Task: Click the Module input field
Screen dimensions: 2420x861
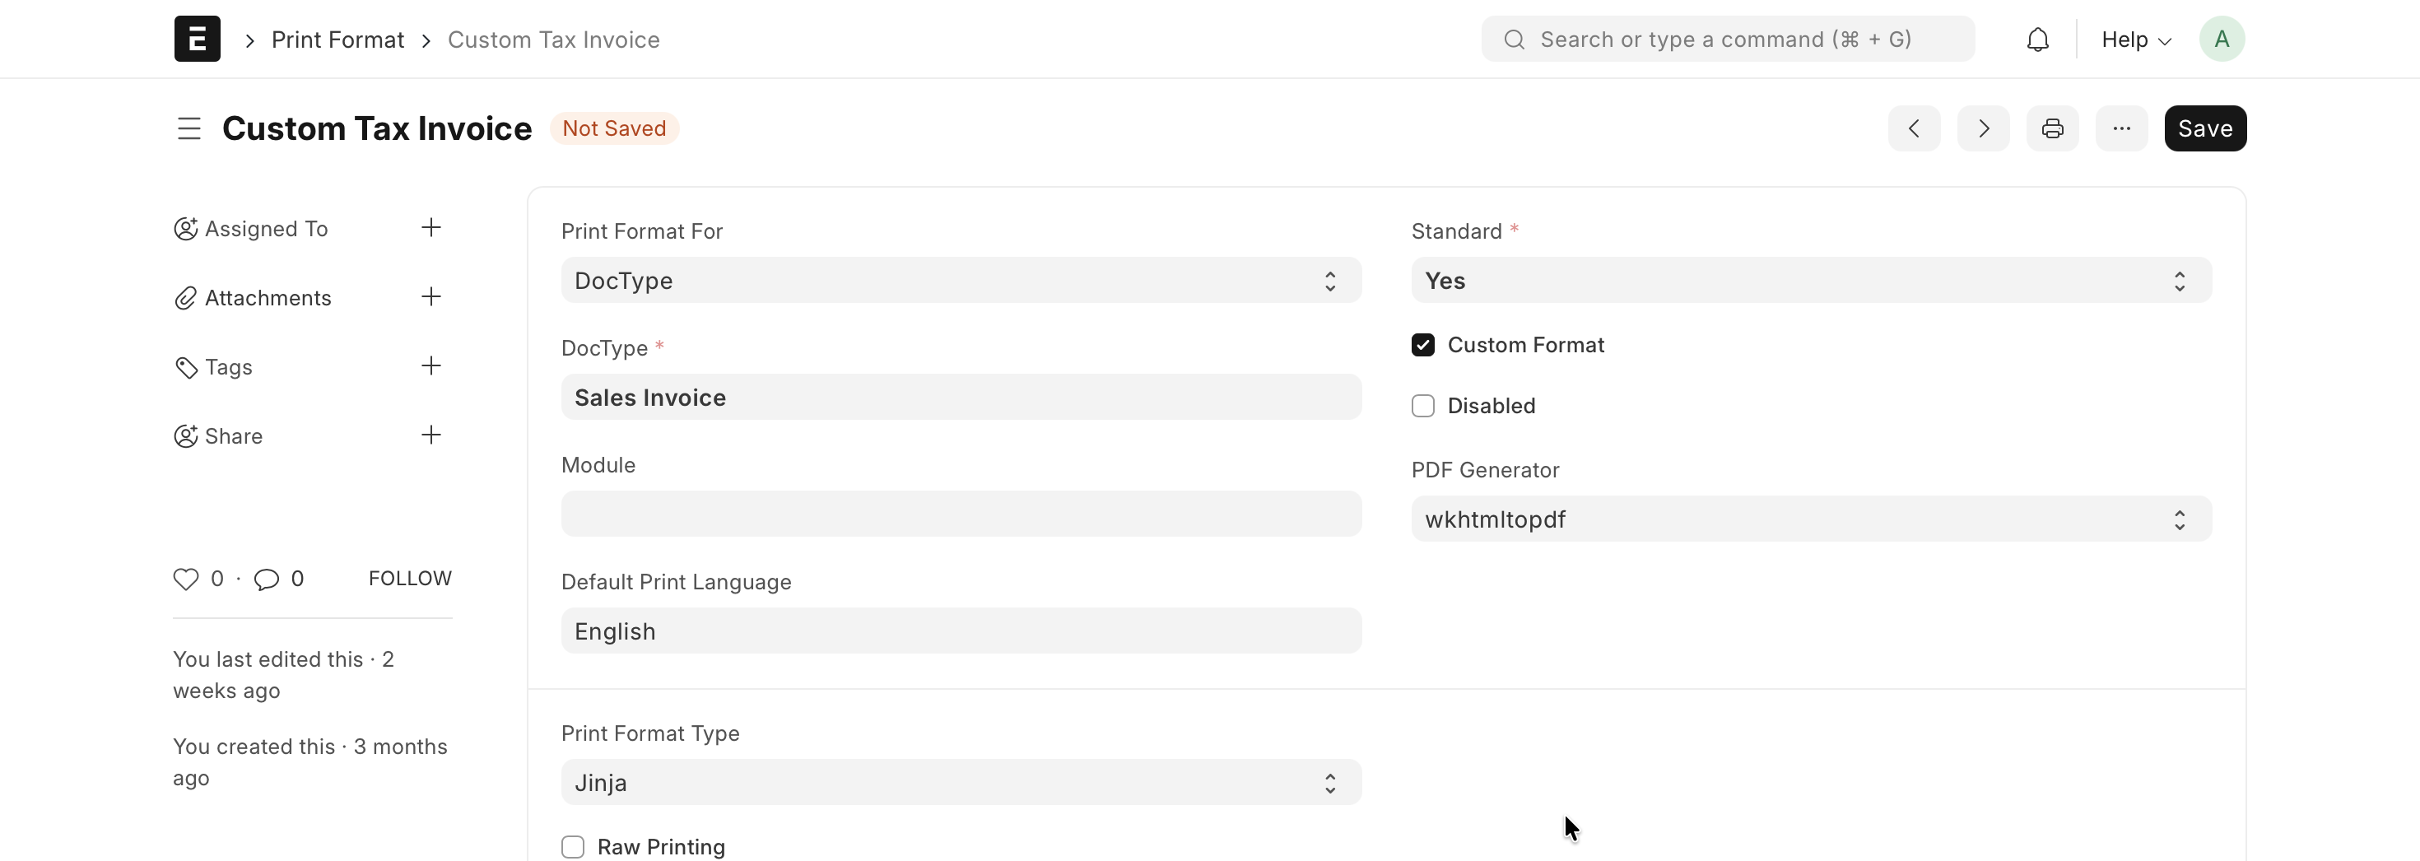Action: tap(960, 514)
